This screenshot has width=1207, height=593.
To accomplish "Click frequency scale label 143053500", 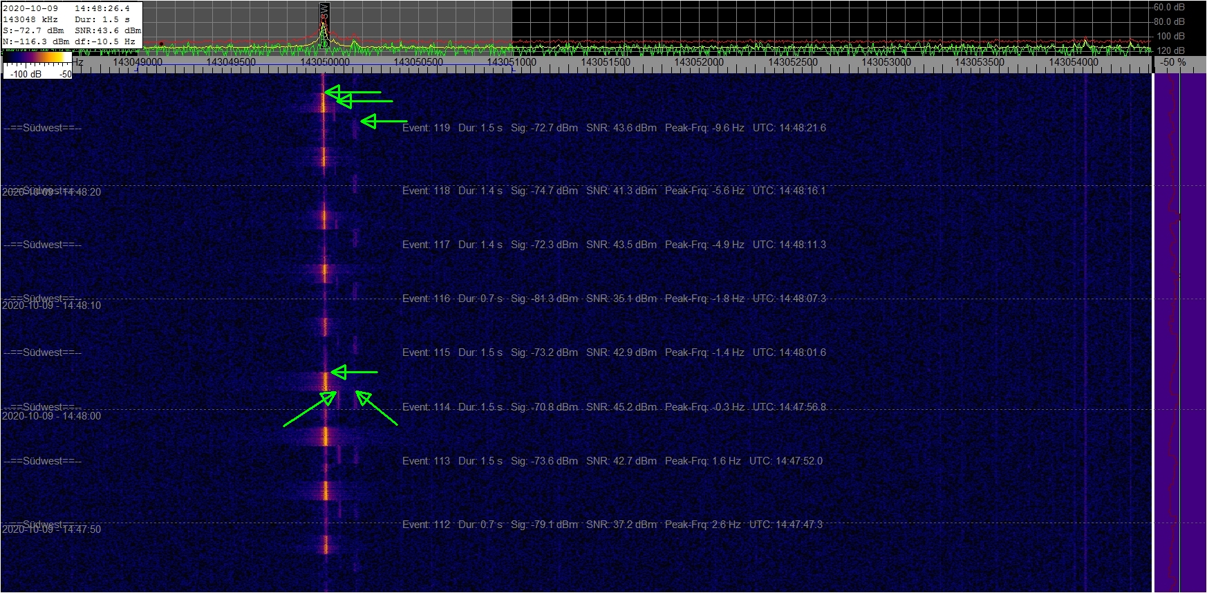I will (980, 62).
